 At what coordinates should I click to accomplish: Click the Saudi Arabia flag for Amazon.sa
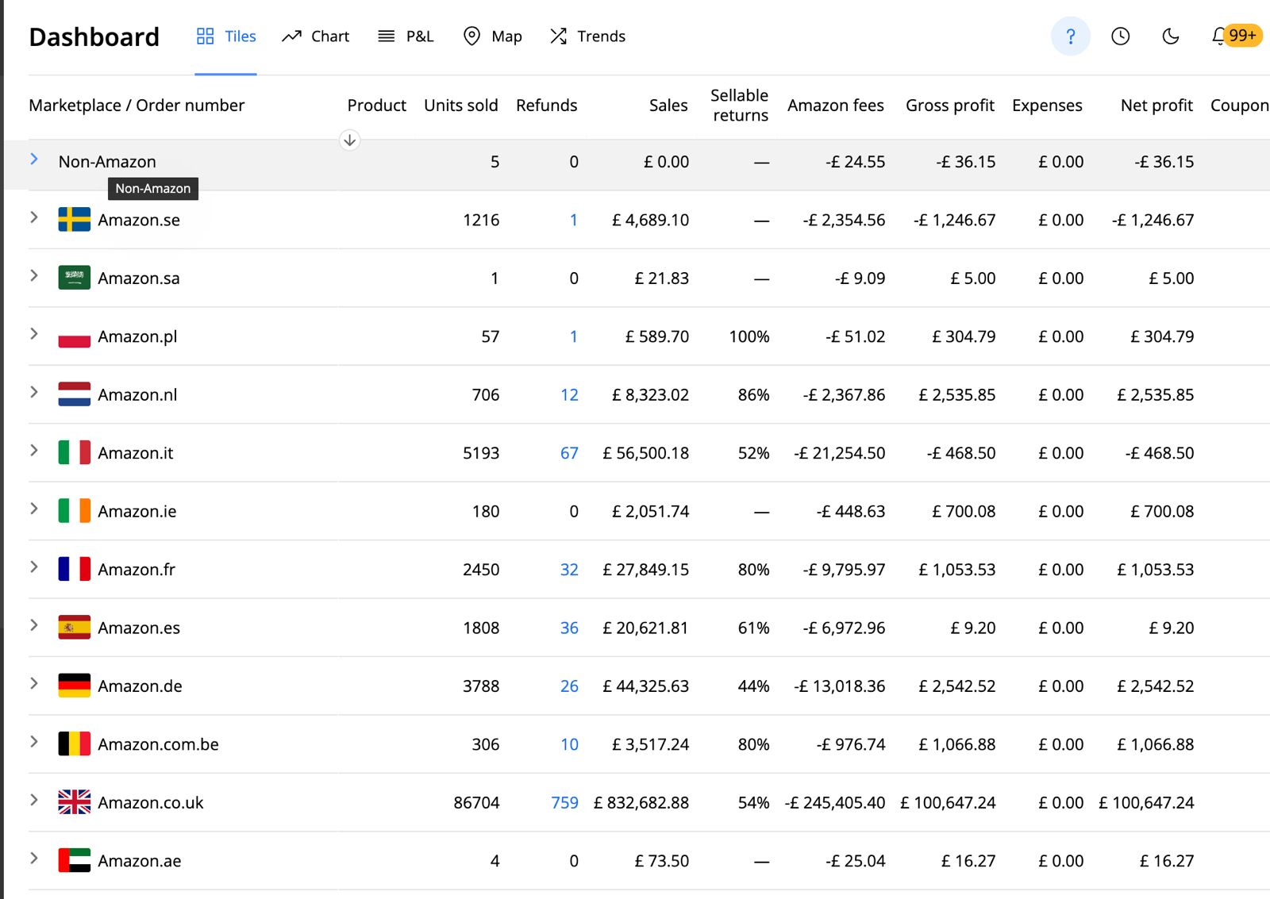tap(74, 278)
